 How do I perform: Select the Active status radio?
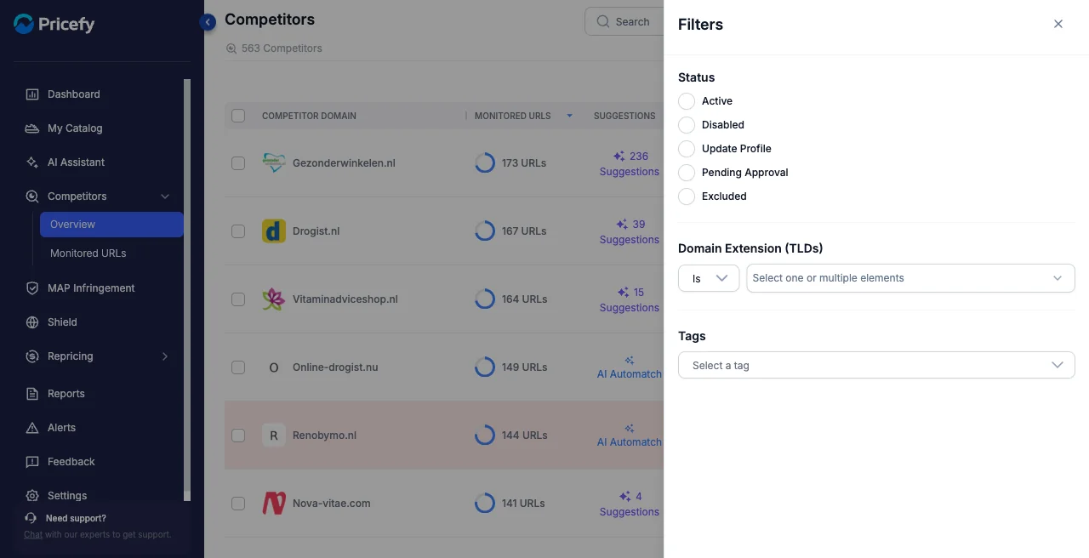point(687,101)
